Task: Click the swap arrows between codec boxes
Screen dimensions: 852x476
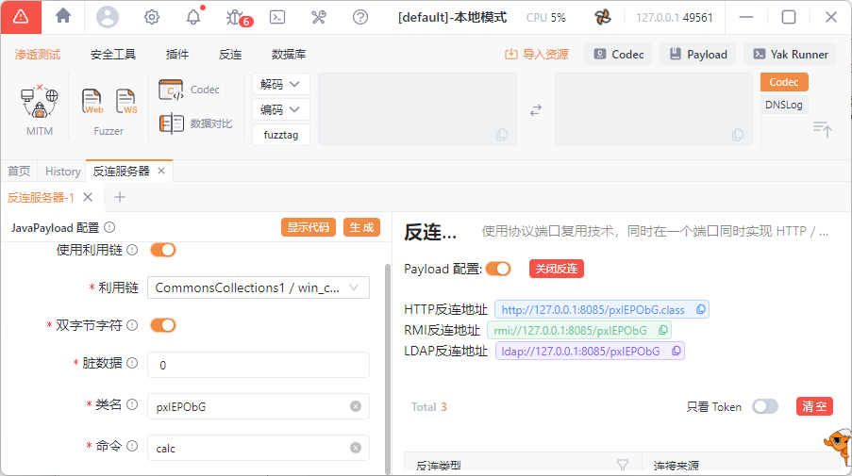Action: point(536,110)
